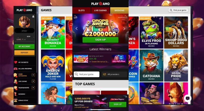Switch to Live Casino tab

(100, 10)
